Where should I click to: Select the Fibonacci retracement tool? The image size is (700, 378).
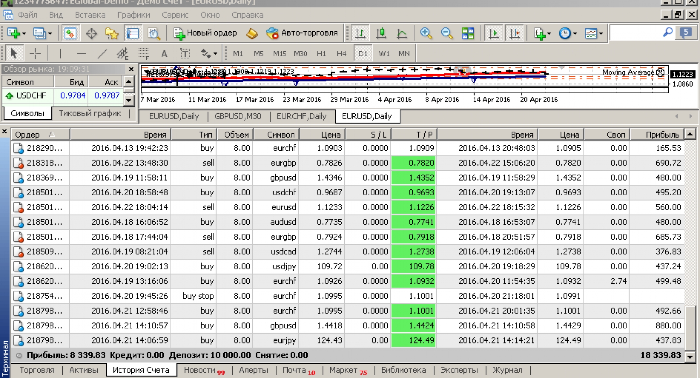point(143,53)
